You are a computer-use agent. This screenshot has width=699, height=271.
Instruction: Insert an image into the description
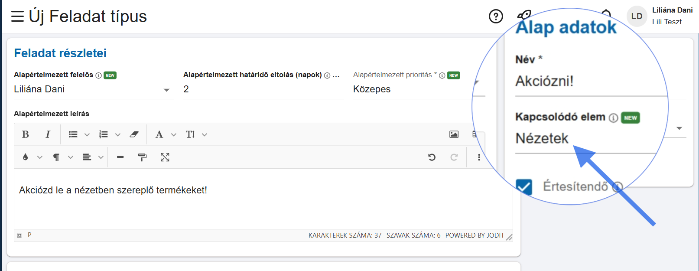tap(454, 134)
